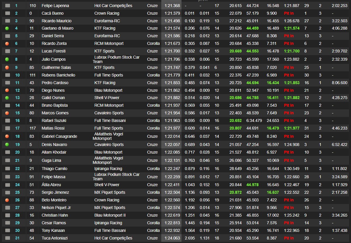The height and width of the screenshot is (243, 351).
Task: Click the green status dot beside Galid Osman
Action: 7,98
